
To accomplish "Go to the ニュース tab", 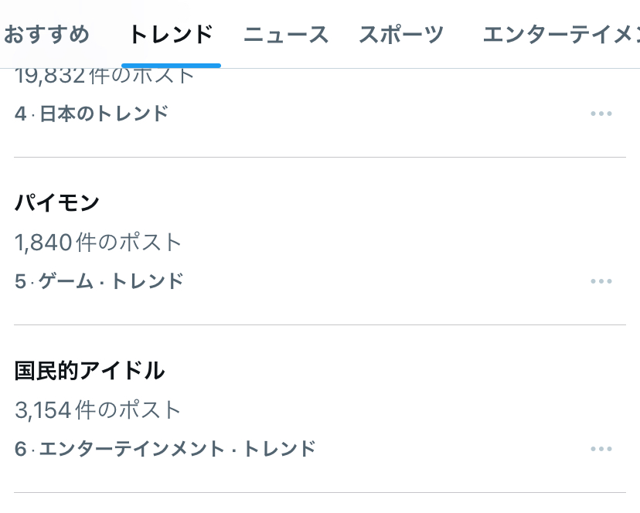I will pyautogui.click(x=286, y=35).
